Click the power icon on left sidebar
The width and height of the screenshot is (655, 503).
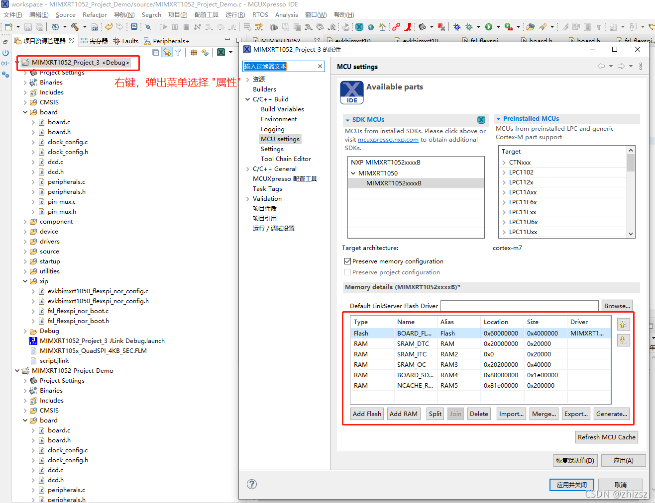pyautogui.click(x=5, y=52)
